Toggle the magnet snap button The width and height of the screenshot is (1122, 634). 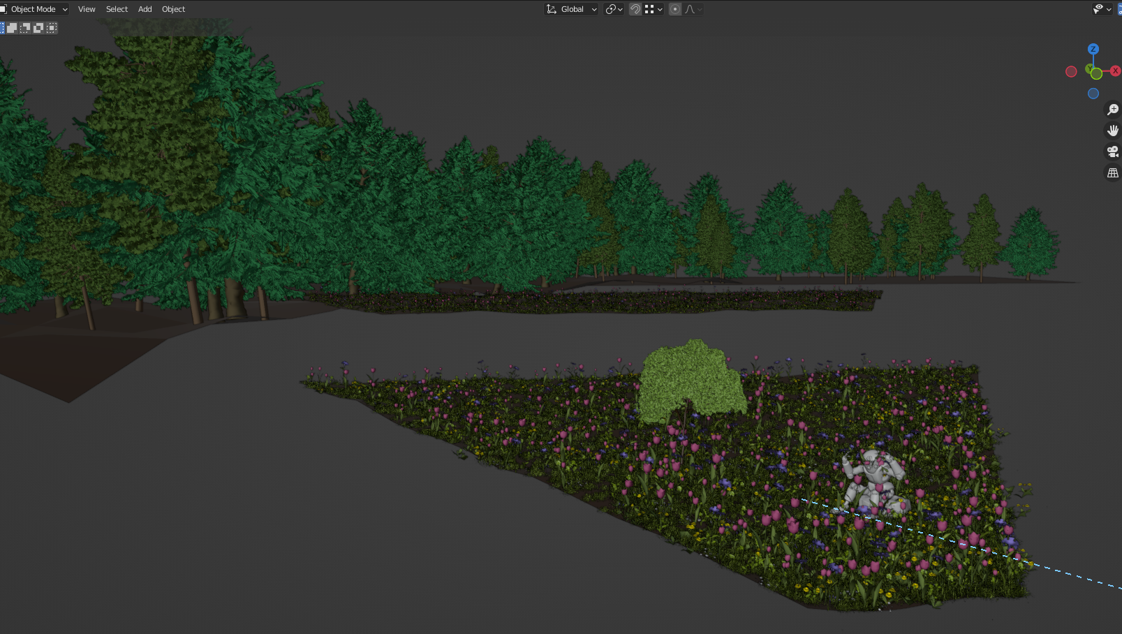(635, 9)
